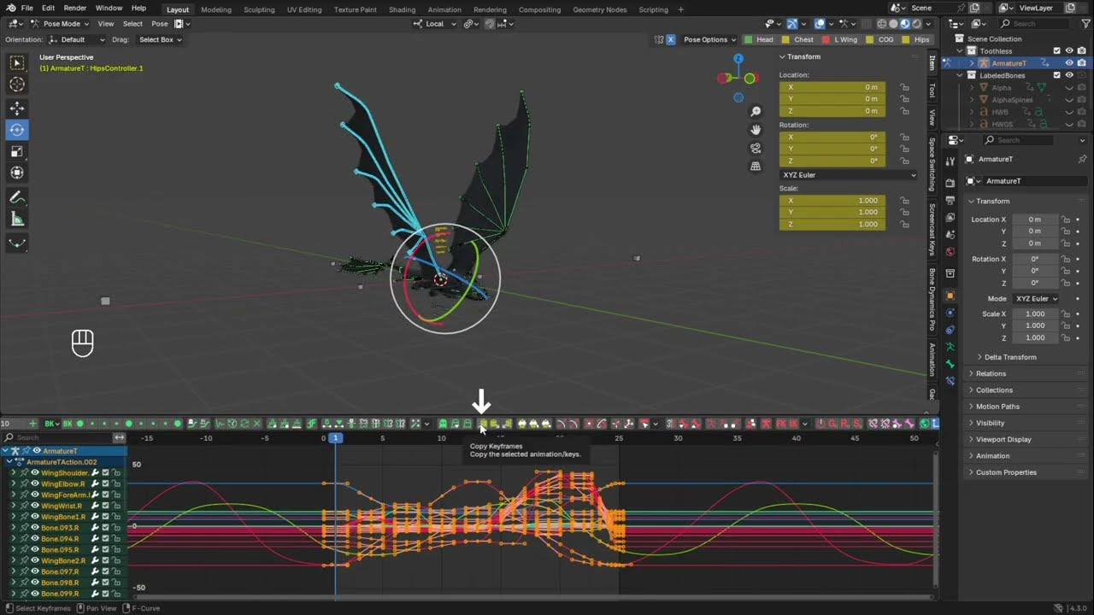Select the Select Box tool icon
1094x615 pixels.
click(17, 62)
